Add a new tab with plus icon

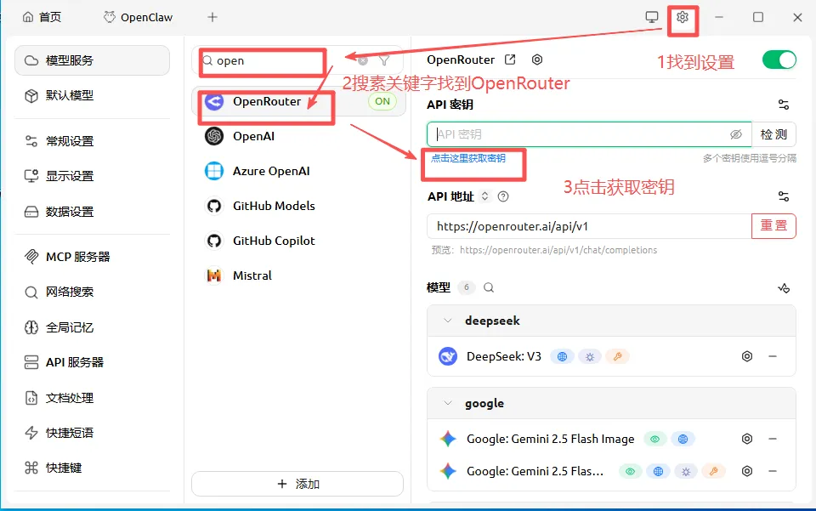coord(212,17)
